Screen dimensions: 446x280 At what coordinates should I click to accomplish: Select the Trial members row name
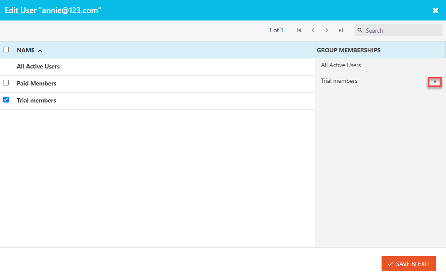pos(37,101)
